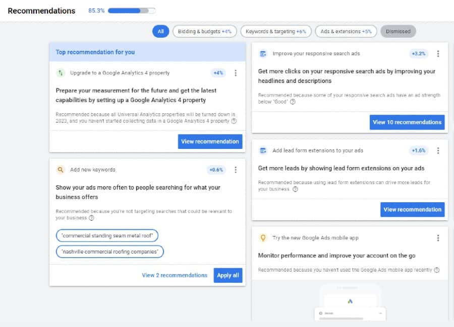Select 'commercial standing seam metal roof' keyword chip
The width and height of the screenshot is (454, 327).
click(107, 236)
